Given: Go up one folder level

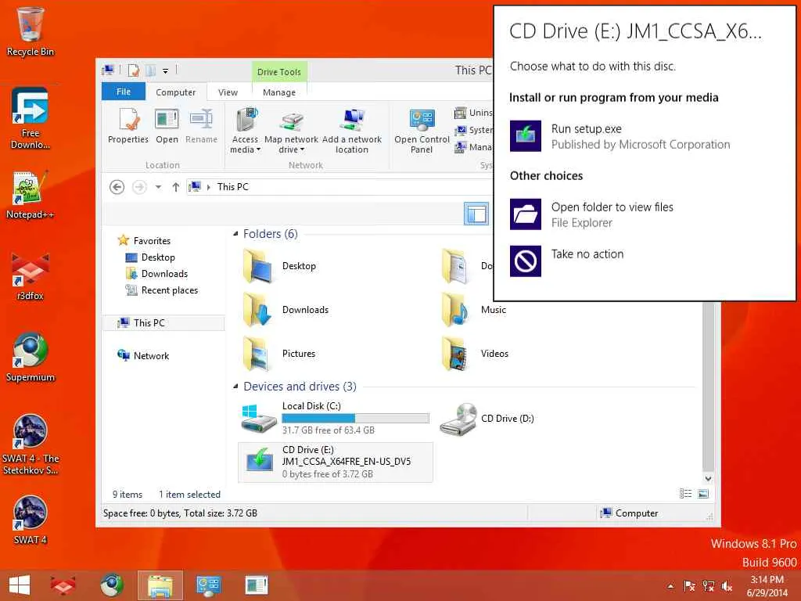Looking at the screenshot, I should [x=176, y=187].
